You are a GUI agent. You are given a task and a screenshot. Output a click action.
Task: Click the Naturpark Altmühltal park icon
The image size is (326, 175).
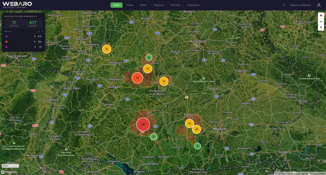(204, 78)
